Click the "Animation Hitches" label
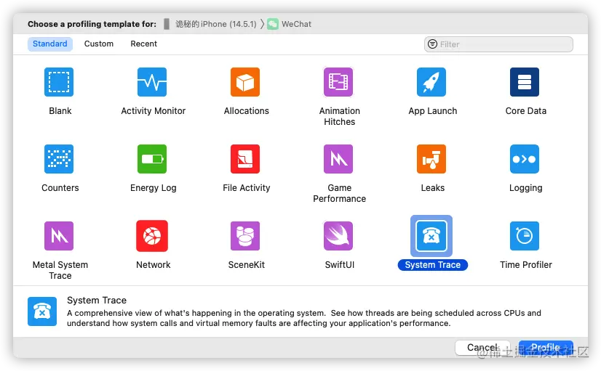The height and width of the screenshot is (371, 601). pyautogui.click(x=340, y=116)
